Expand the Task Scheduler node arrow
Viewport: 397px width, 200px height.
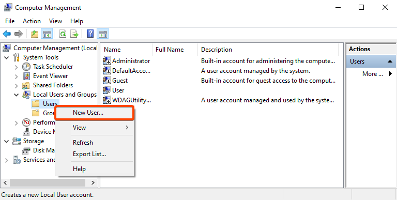(17, 67)
